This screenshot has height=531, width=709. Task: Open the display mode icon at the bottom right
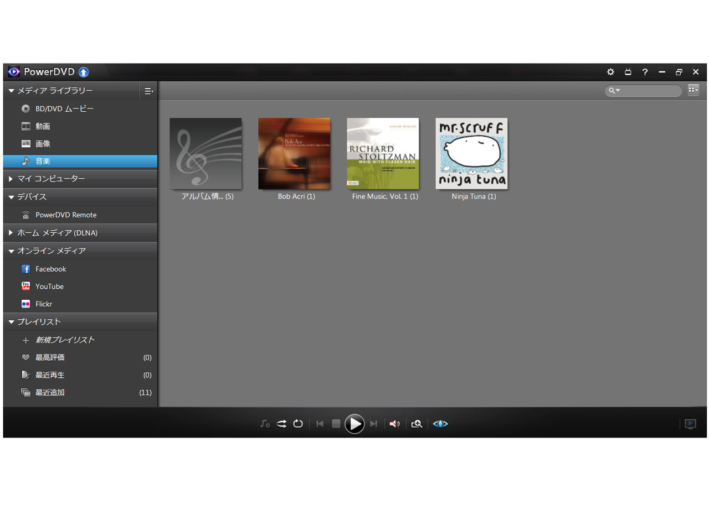tap(690, 424)
